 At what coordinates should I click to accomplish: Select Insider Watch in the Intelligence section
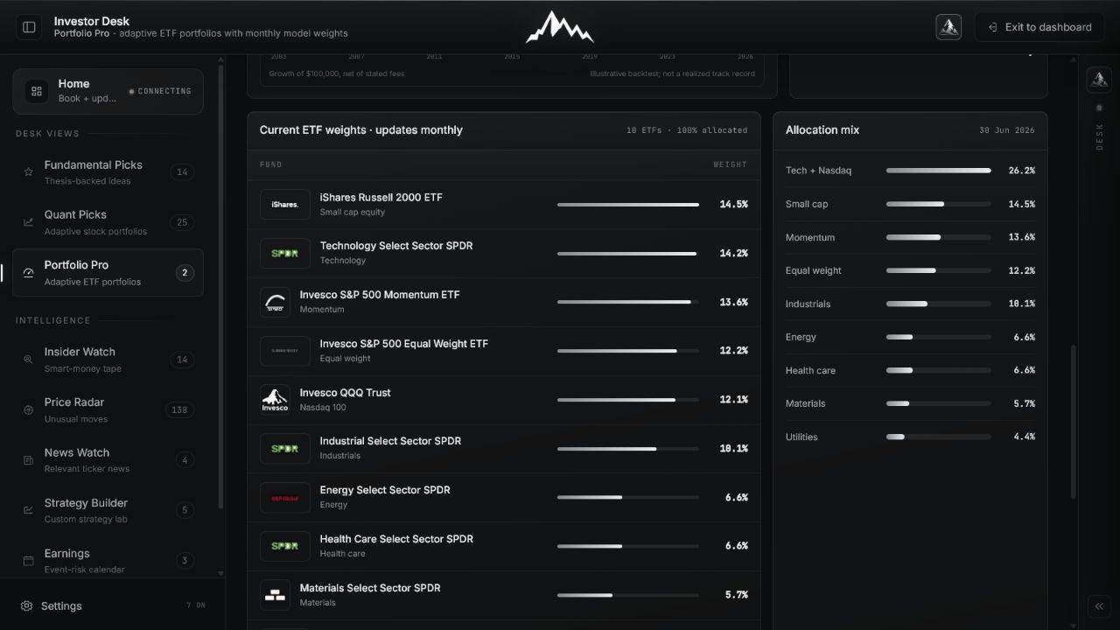pos(108,360)
